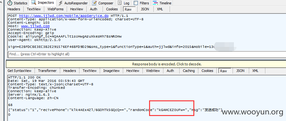Toggle the Filters checkbox
The height and width of the screenshot is (121, 286).
pyautogui.click(x=136, y=3)
